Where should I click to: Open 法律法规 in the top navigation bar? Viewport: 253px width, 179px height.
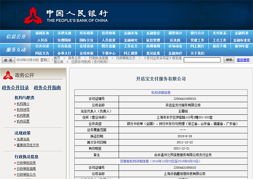[64, 33]
